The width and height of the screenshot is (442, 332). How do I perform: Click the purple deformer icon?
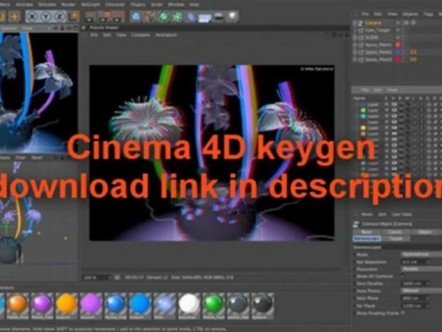pos(191,17)
